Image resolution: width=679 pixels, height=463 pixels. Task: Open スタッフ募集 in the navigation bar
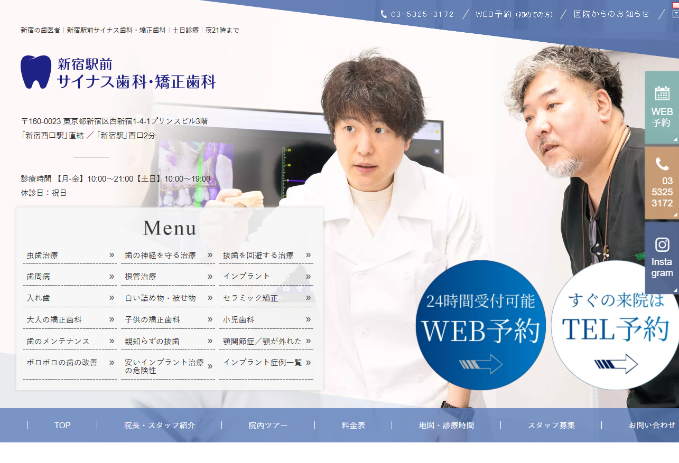pos(551,426)
